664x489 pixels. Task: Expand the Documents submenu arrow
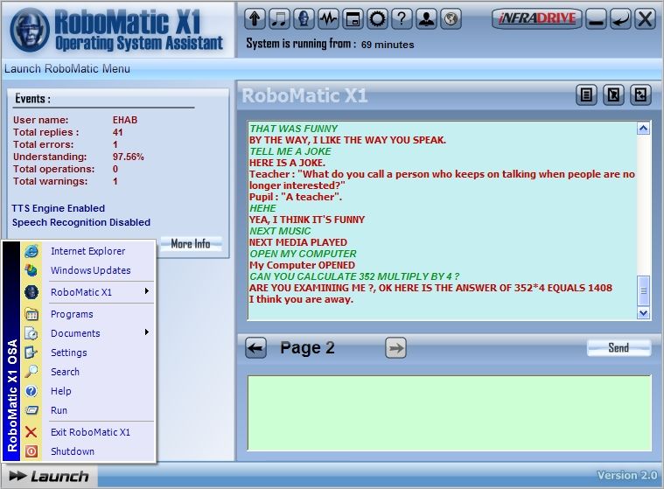click(x=146, y=332)
